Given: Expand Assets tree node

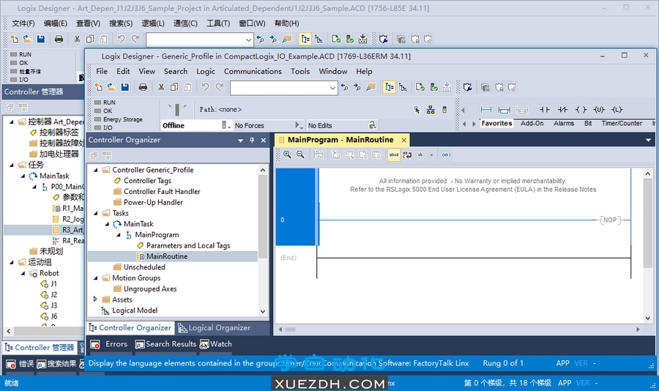Looking at the screenshot, I should [x=95, y=299].
